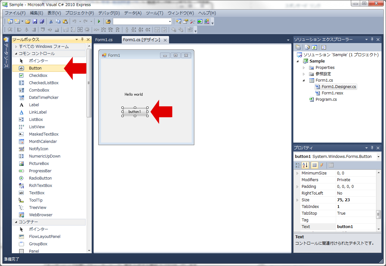Pin the Toolbox panel with pushpin
This screenshot has height=266, width=386.
tap(82, 40)
